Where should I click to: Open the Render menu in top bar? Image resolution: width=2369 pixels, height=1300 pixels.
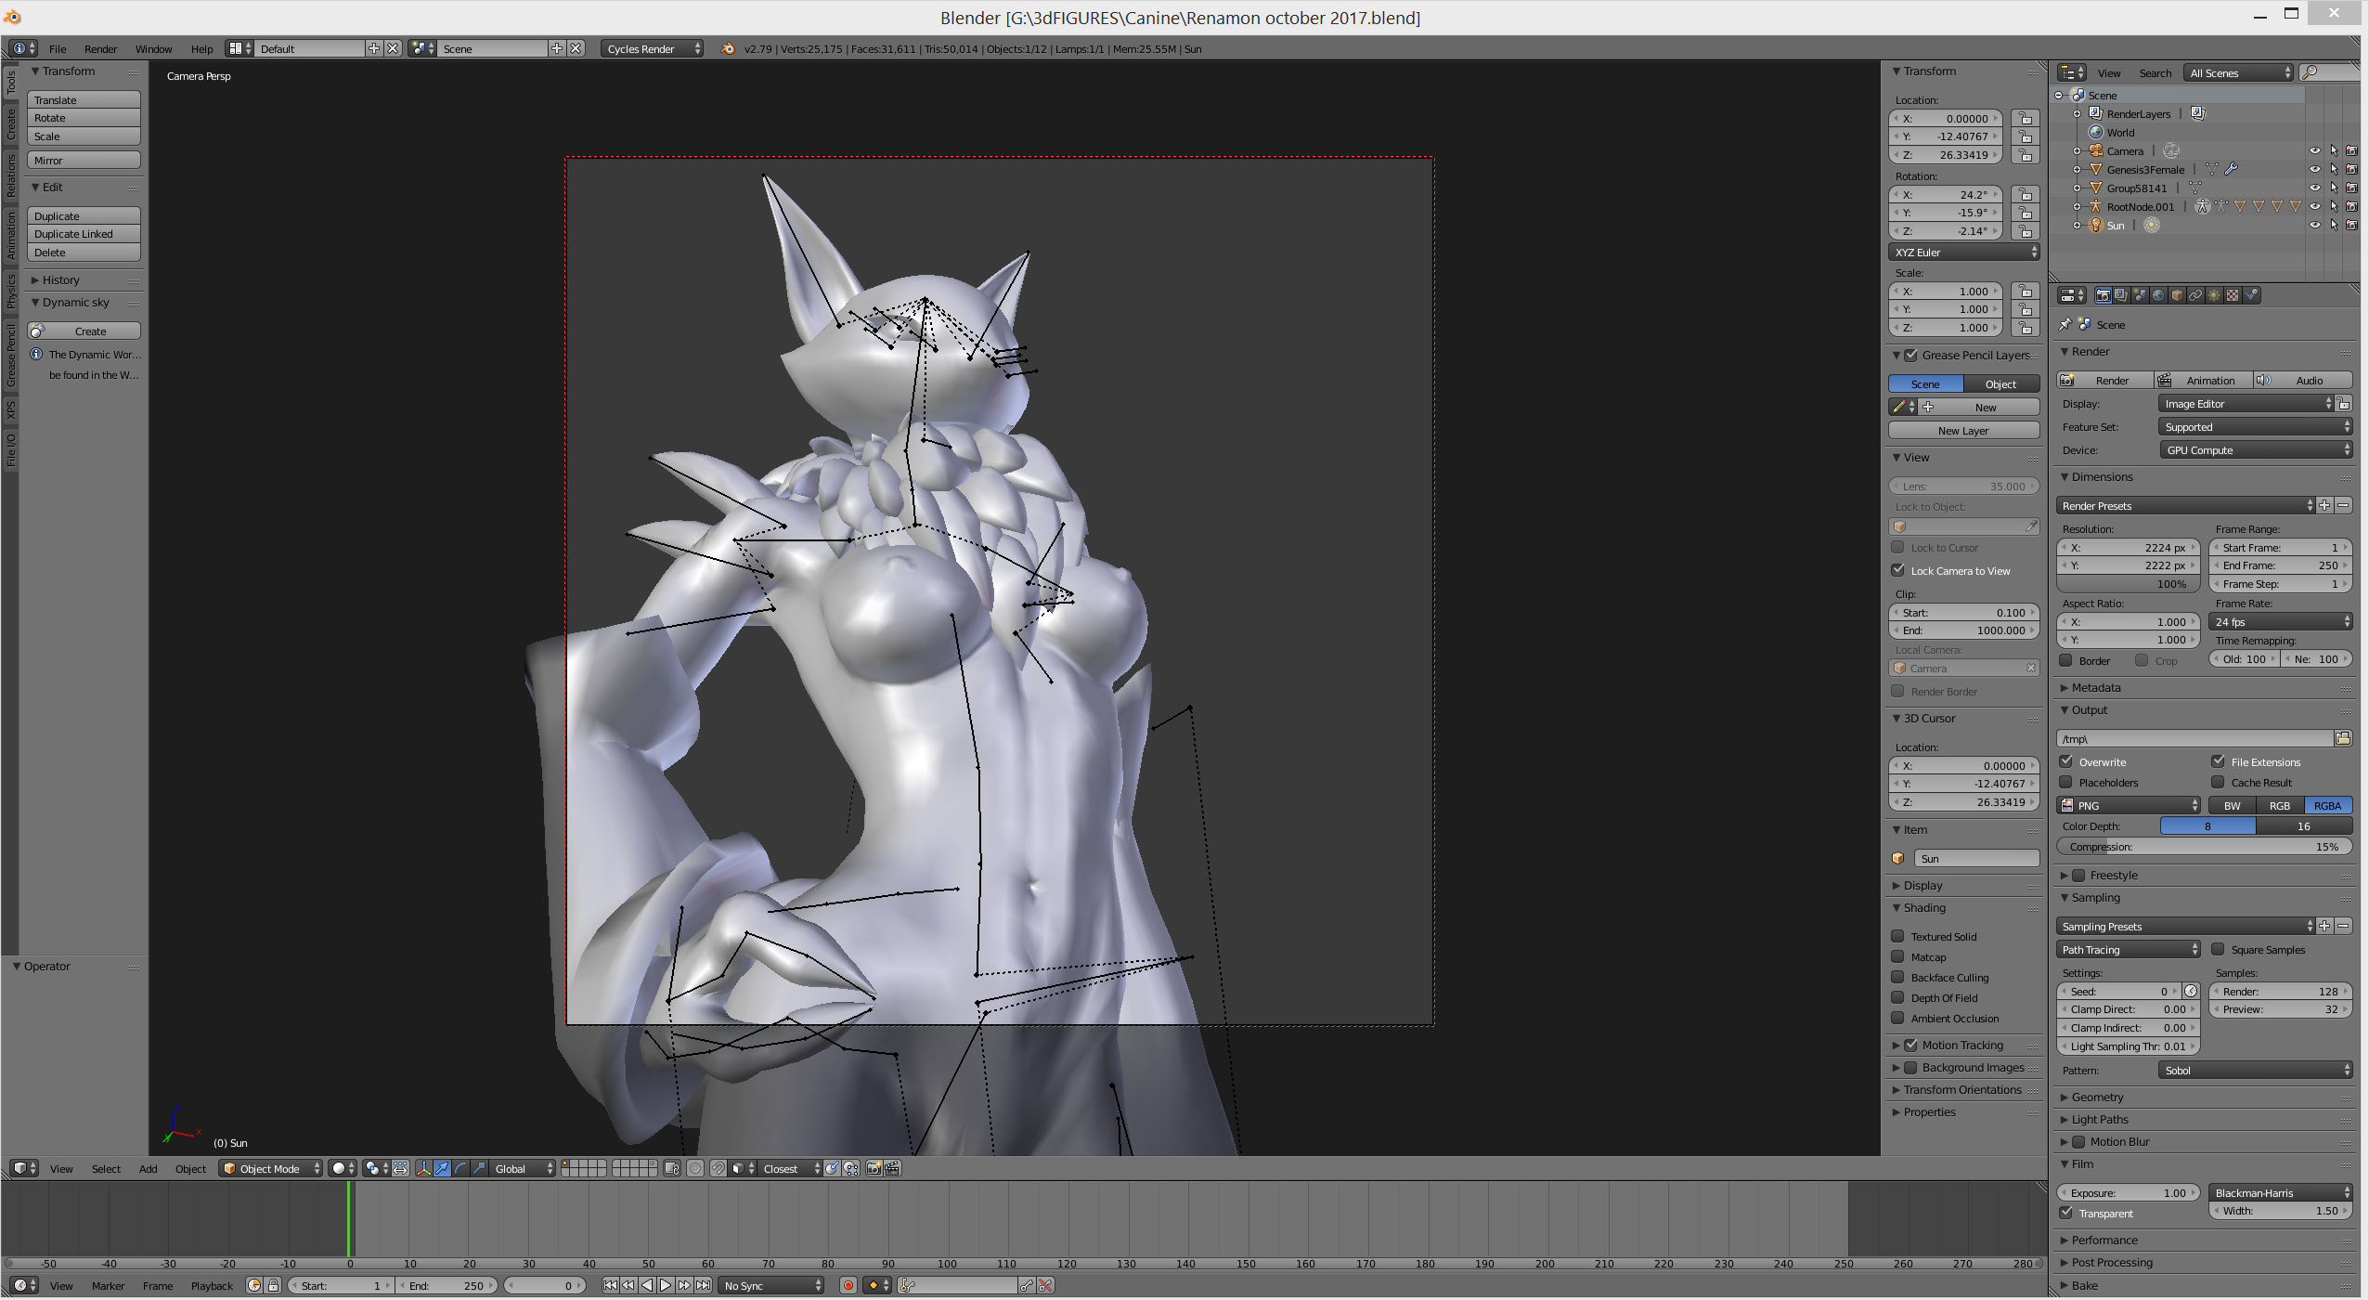[x=100, y=48]
